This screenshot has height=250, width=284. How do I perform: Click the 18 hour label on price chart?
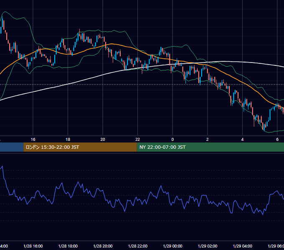(x=68, y=140)
